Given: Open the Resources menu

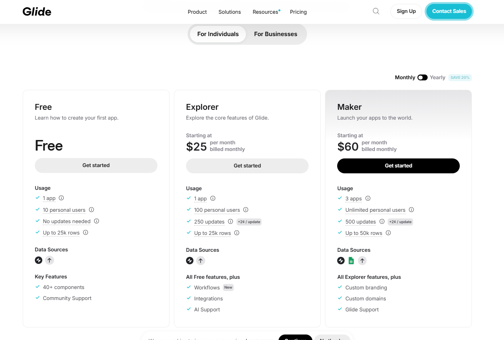Looking at the screenshot, I should click(265, 12).
